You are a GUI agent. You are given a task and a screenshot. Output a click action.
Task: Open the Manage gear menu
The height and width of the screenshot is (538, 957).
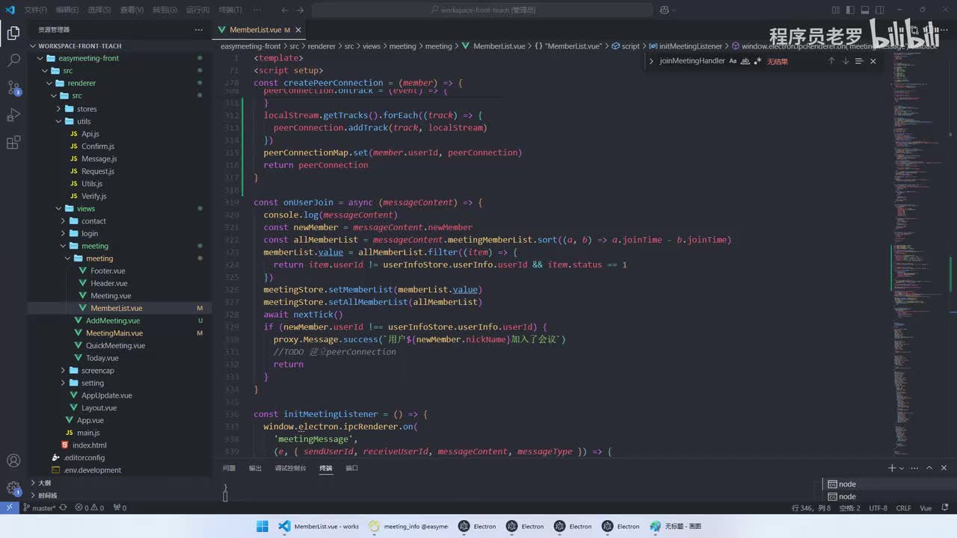(13, 489)
